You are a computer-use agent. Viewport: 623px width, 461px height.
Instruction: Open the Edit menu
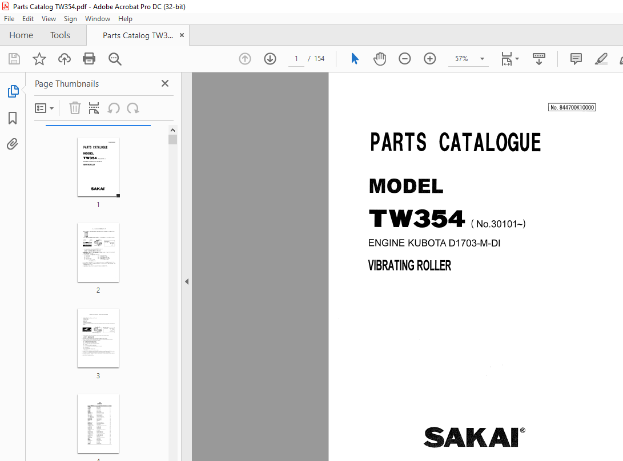pos(28,19)
